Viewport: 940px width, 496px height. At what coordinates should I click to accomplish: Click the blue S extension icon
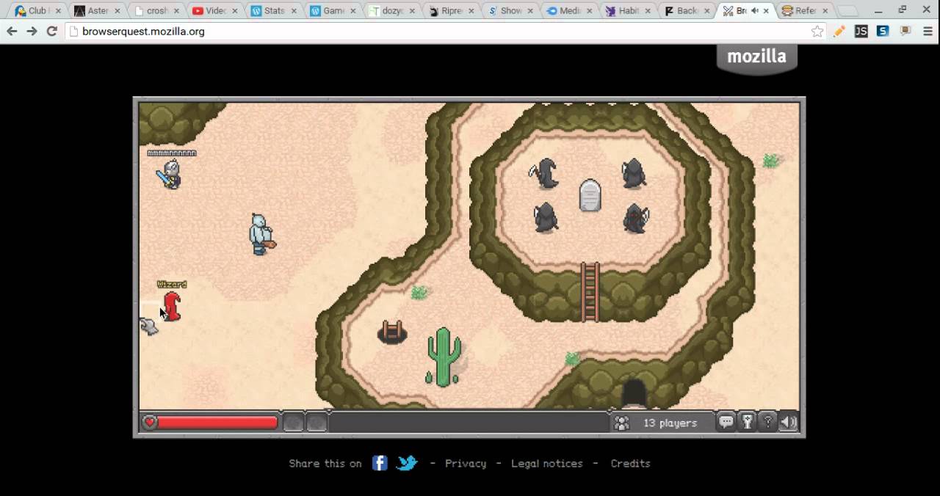(x=883, y=32)
